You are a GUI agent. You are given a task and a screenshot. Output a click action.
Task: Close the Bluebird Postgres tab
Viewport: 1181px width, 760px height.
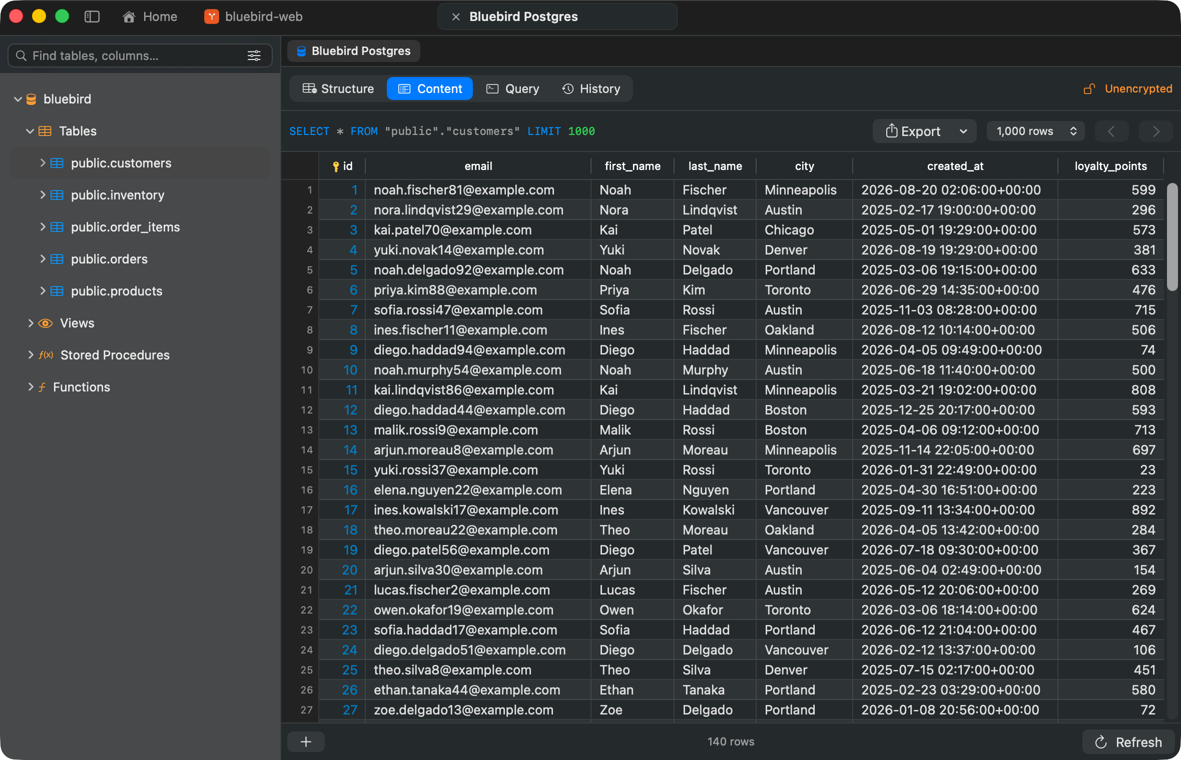tap(456, 16)
